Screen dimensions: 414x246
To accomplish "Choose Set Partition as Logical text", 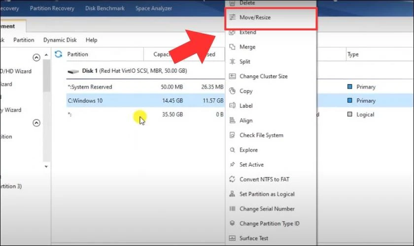I will click(267, 194).
